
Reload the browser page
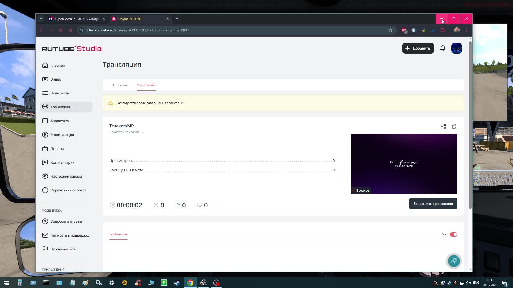61,30
